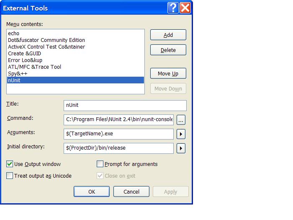Select Error Loo&kup entry
The height and width of the screenshot is (220, 293).
(75, 60)
